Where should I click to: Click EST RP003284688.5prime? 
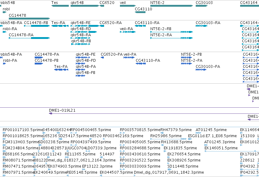pyautogui.click(x=122, y=151)
